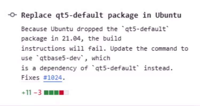The image size is (200, 106).
Task: Click the commit node icon beside the title
Action: [12, 15]
